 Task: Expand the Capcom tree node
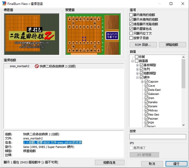pos(142,81)
